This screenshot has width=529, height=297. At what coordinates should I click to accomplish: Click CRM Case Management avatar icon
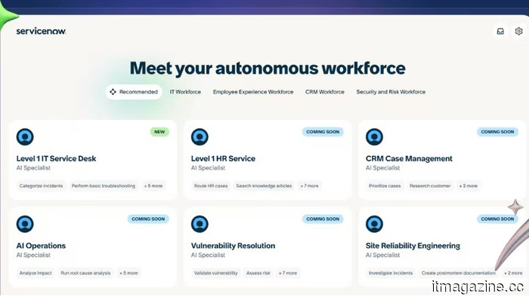click(x=375, y=137)
